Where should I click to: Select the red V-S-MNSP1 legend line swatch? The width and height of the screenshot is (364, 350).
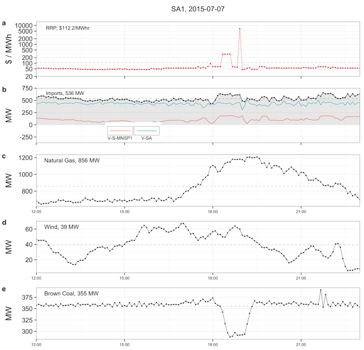pos(120,131)
